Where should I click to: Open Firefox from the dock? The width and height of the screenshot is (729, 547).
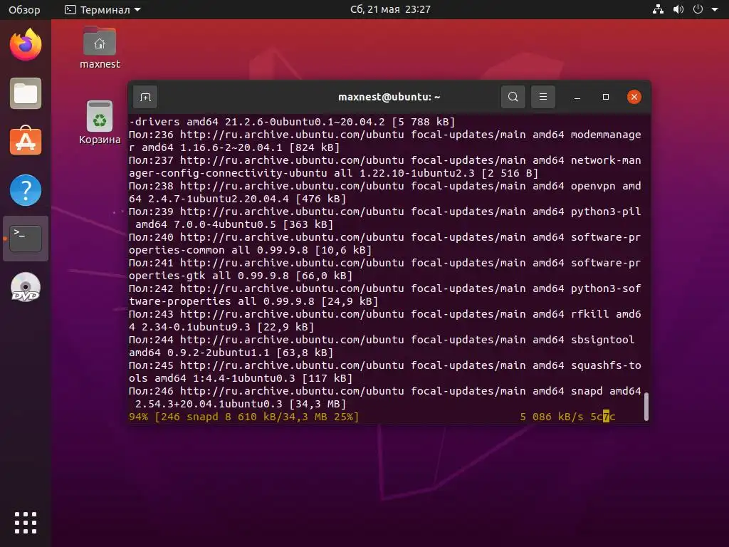(x=26, y=44)
